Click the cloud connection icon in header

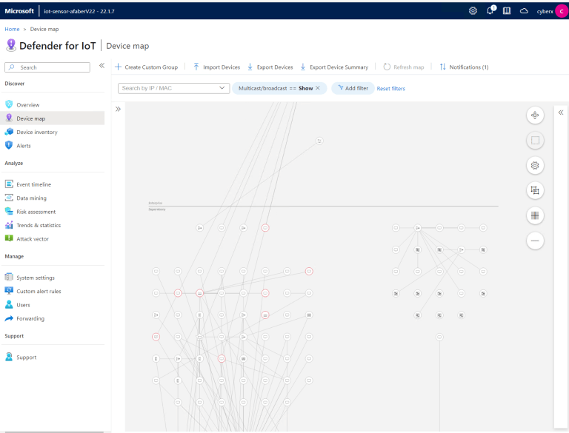[x=524, y=10]
